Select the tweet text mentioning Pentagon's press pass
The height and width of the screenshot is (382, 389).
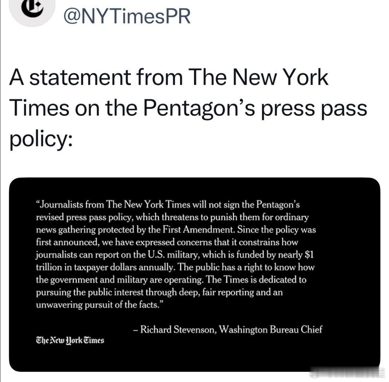coord(188,108)
